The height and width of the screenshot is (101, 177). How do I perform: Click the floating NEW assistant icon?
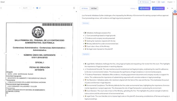[175, 12]
